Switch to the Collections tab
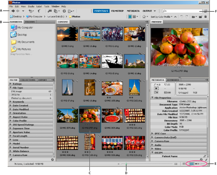Screen dimensions: 217x175 click(x=28, y=80)
